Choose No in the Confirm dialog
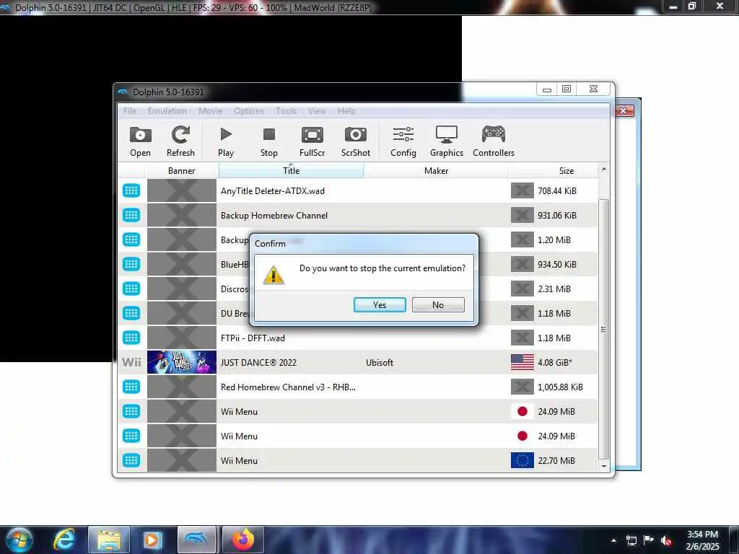 coord(438,305)
